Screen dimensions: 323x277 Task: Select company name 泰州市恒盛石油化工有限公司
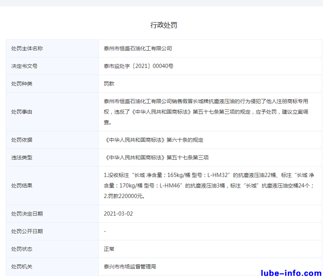[x=138, y=48]
